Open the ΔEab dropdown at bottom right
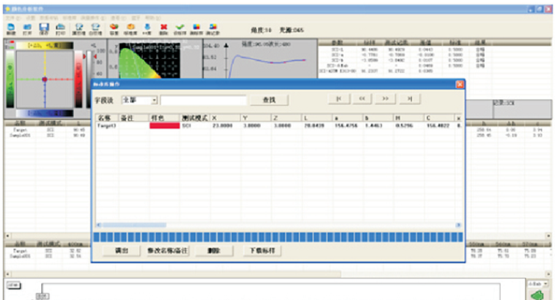This screenshot has height=300, width=555. click(538, 284)
